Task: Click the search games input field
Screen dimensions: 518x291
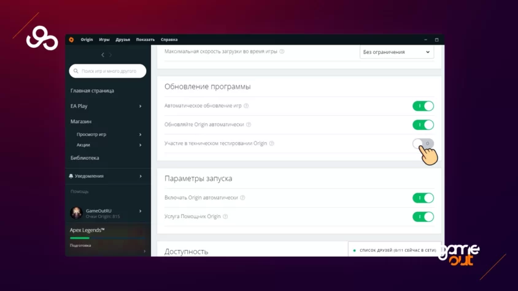Action: point(107,71)
